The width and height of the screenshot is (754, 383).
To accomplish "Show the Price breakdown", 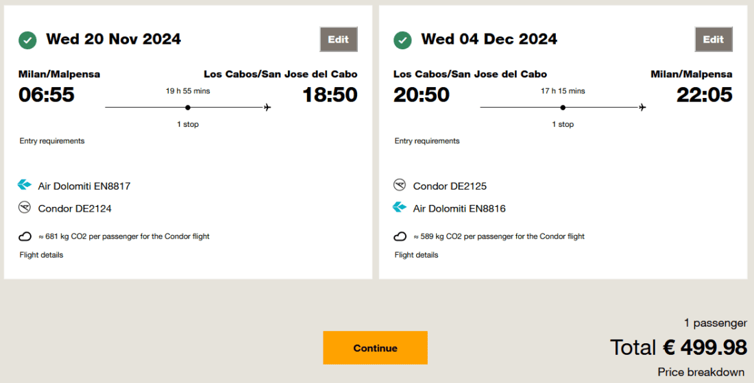I will click(701, 372).
